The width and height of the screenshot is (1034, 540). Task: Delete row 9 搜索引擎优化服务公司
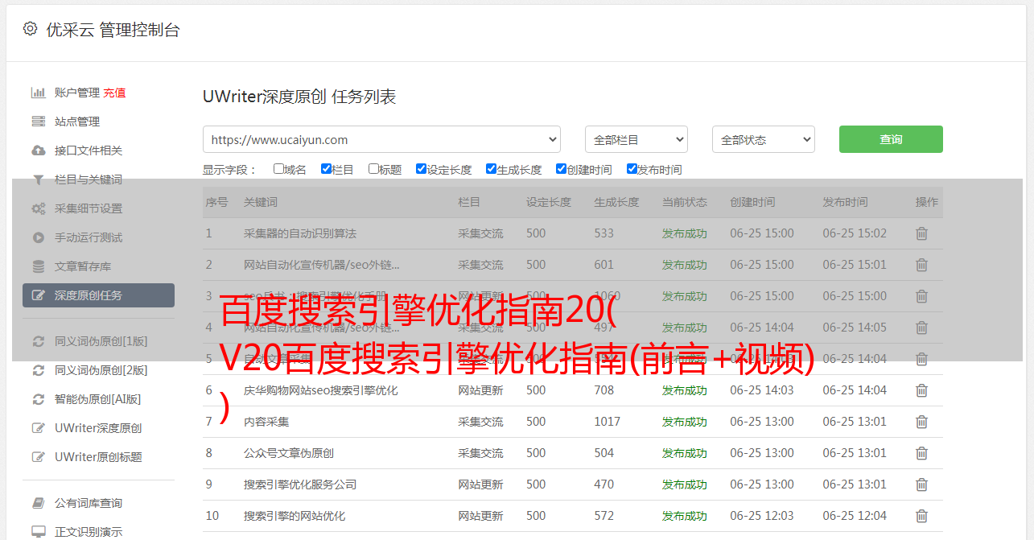[922, 484]
